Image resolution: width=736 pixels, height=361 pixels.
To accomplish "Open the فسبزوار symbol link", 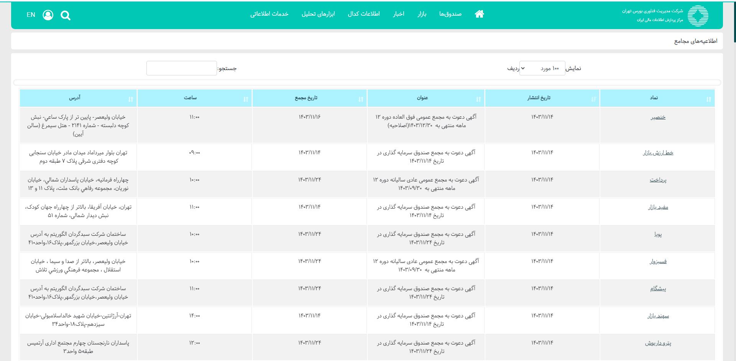I will pos(658,261).
